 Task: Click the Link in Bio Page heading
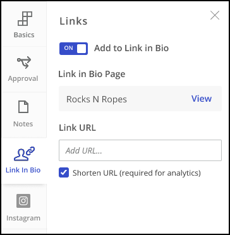[x=92, y=74]
